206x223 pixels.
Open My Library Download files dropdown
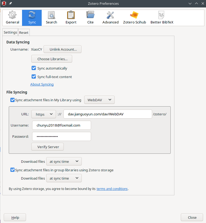click(64, 161)
